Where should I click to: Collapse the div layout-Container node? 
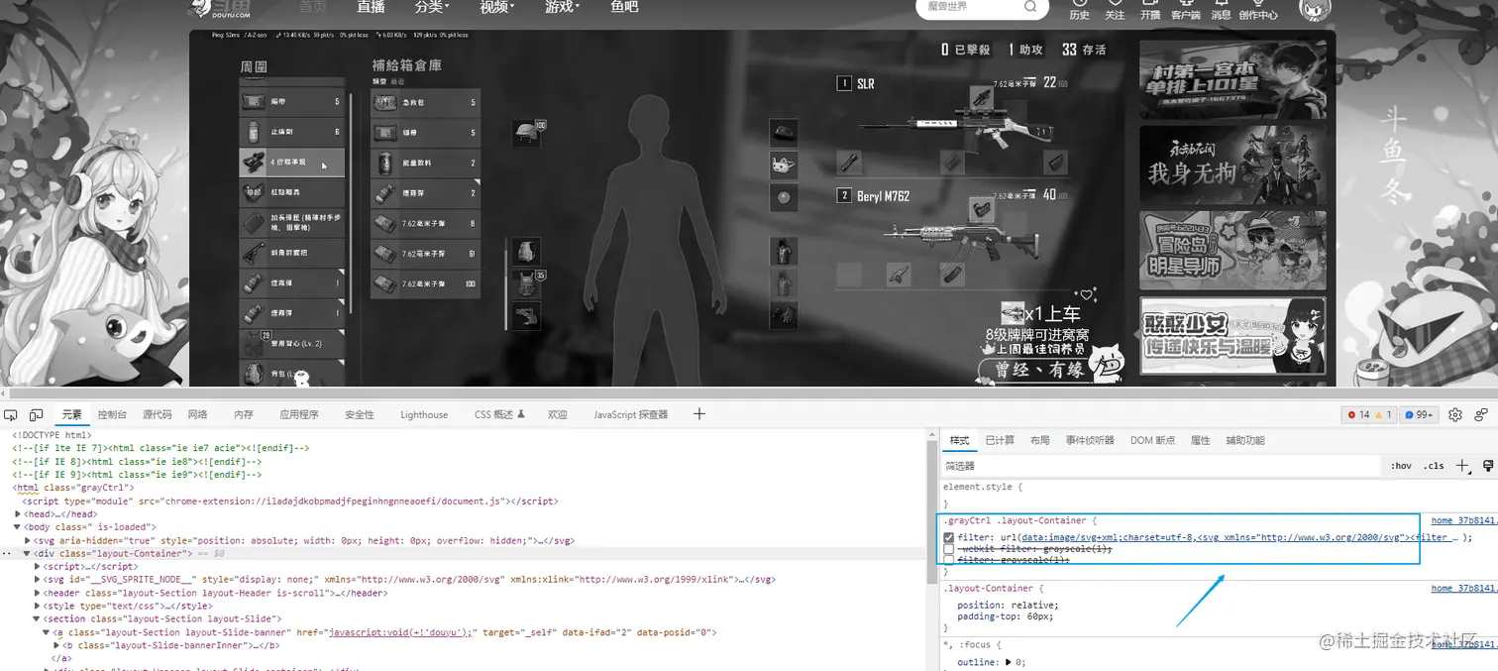[x=28, y=553]
